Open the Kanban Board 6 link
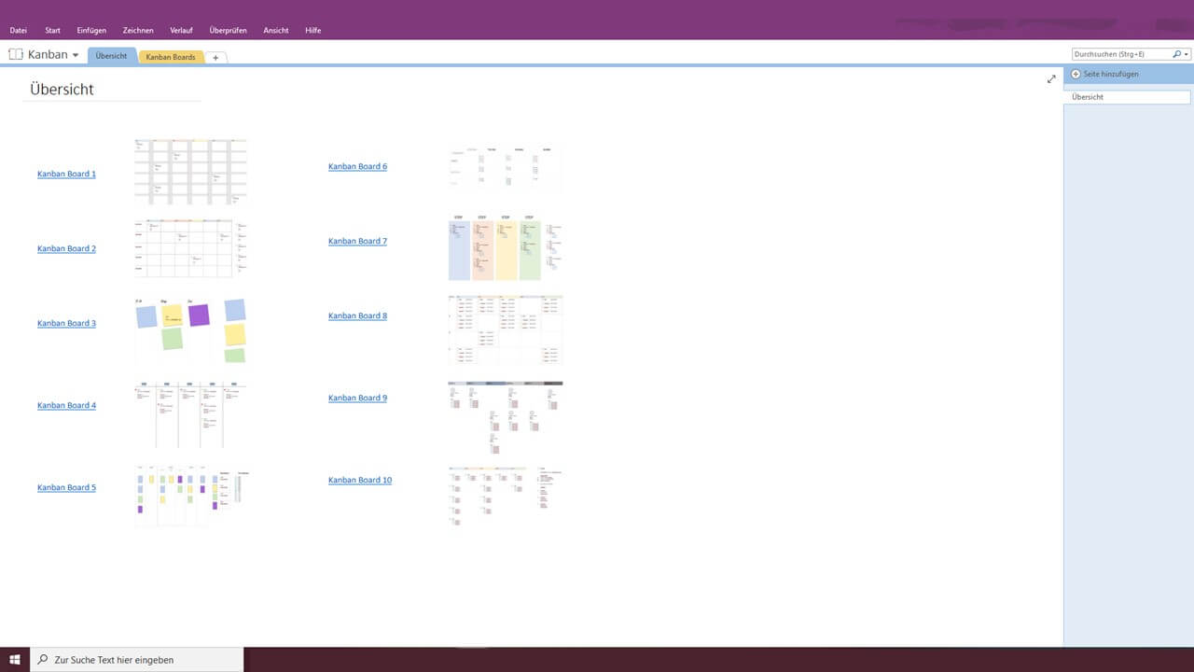This screenshot has height=672, width=1194. 357,166
